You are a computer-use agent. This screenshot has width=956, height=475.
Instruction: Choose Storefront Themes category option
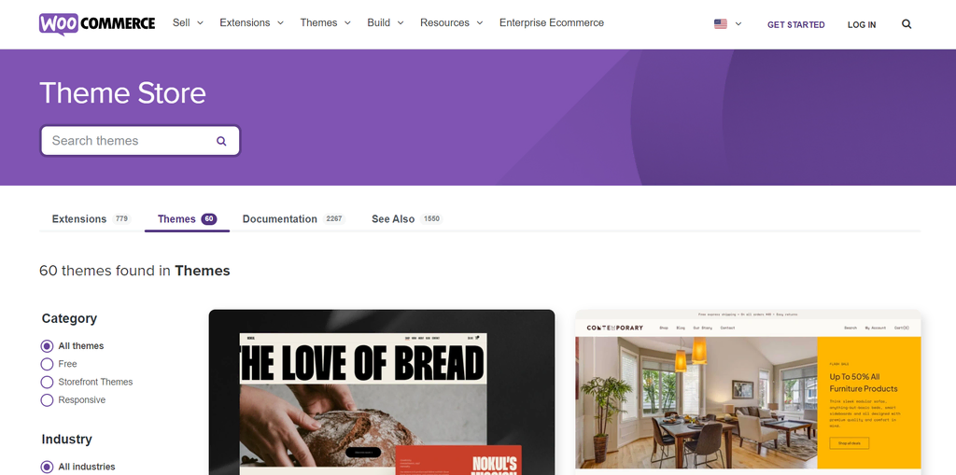pos(47,383)
